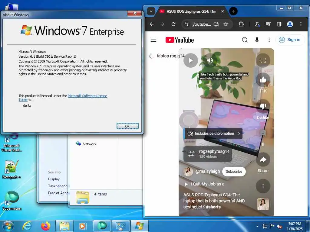
Task: Dislike the Shorts video
Action: [x=263, y=107]
